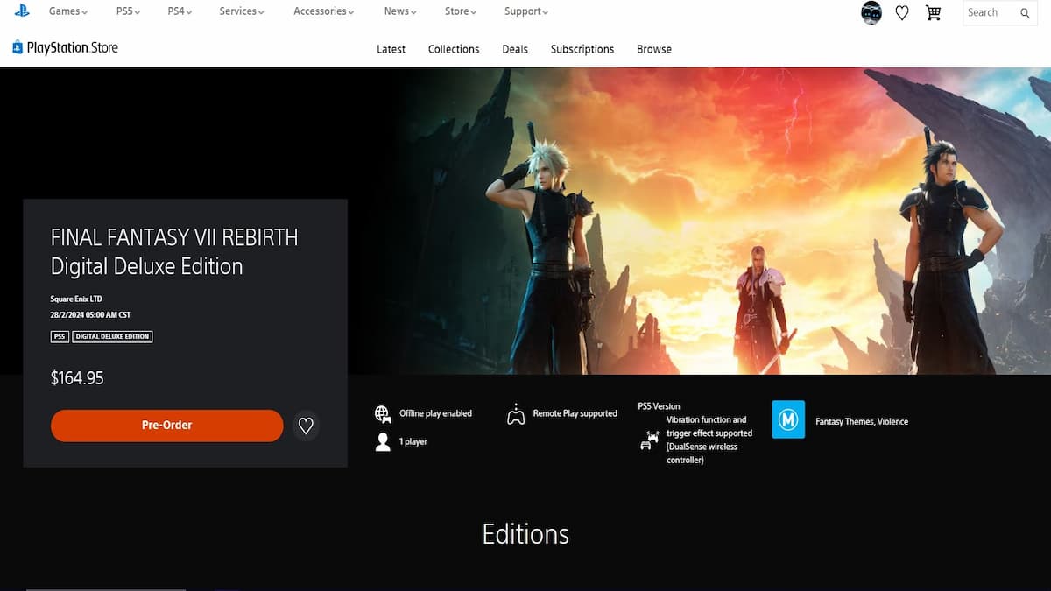Image resolution: width=1051 pixels, height=591 pixels.
Task: Open the Subscriptions link
Action: click(x=582, y=49)
